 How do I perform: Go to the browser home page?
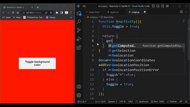click(x=18, y=12)
